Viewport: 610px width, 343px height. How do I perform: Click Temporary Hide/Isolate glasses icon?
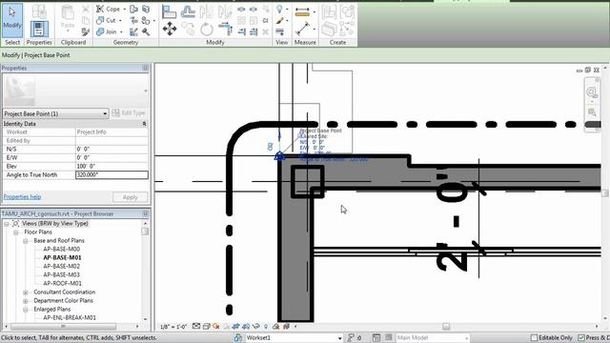(256, 326)
